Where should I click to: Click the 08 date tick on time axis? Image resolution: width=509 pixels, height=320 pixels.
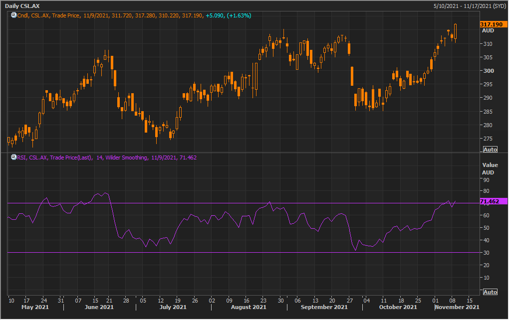pos(453,301)
